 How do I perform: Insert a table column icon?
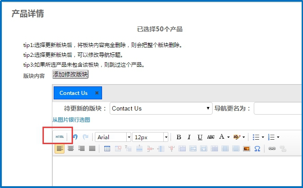pyautogui.click(x=161, y=149)
